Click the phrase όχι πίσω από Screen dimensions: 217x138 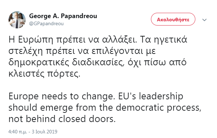coord(157,63)
